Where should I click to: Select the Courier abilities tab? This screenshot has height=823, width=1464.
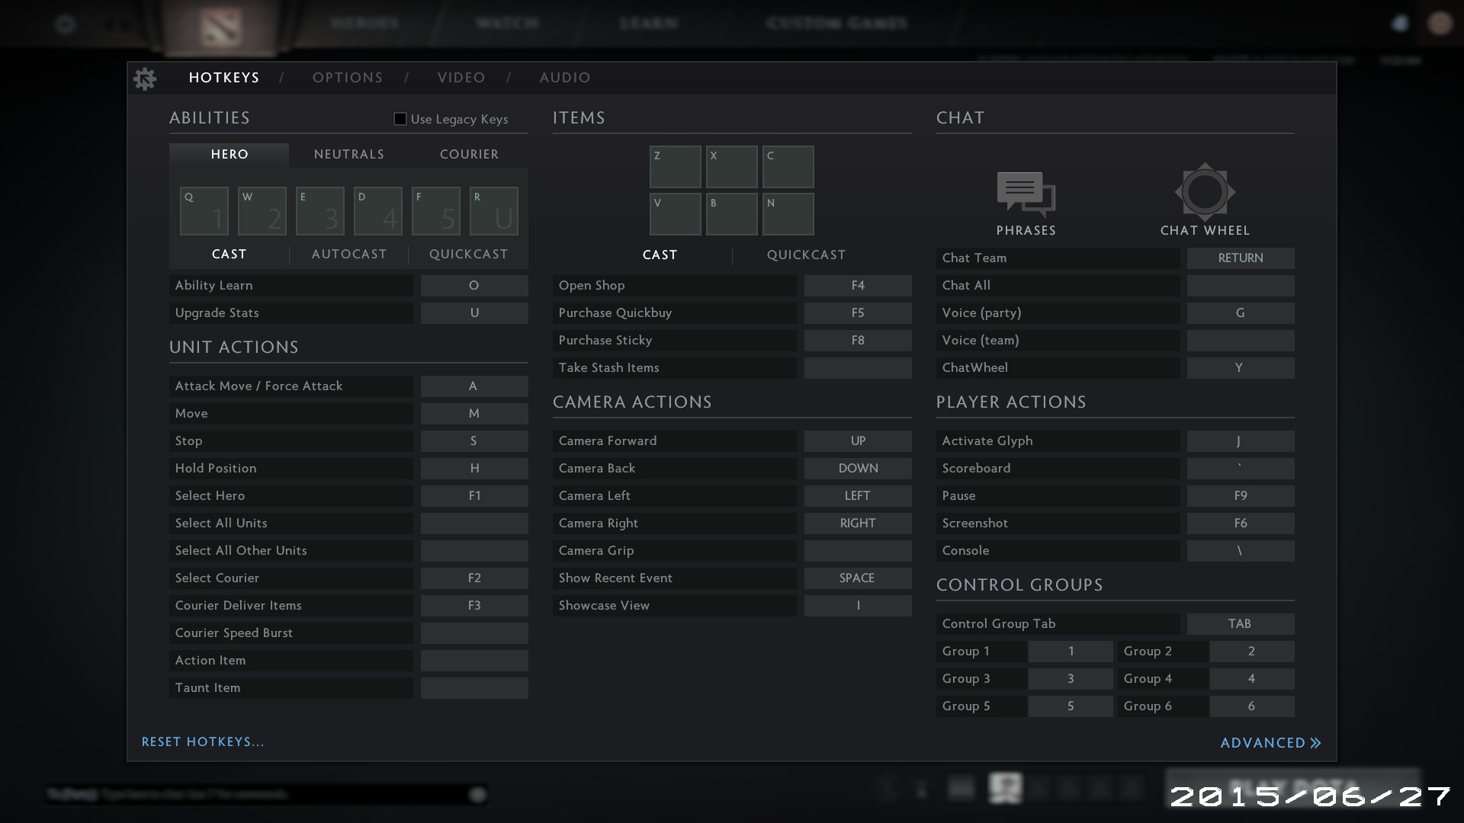[469, 154]
